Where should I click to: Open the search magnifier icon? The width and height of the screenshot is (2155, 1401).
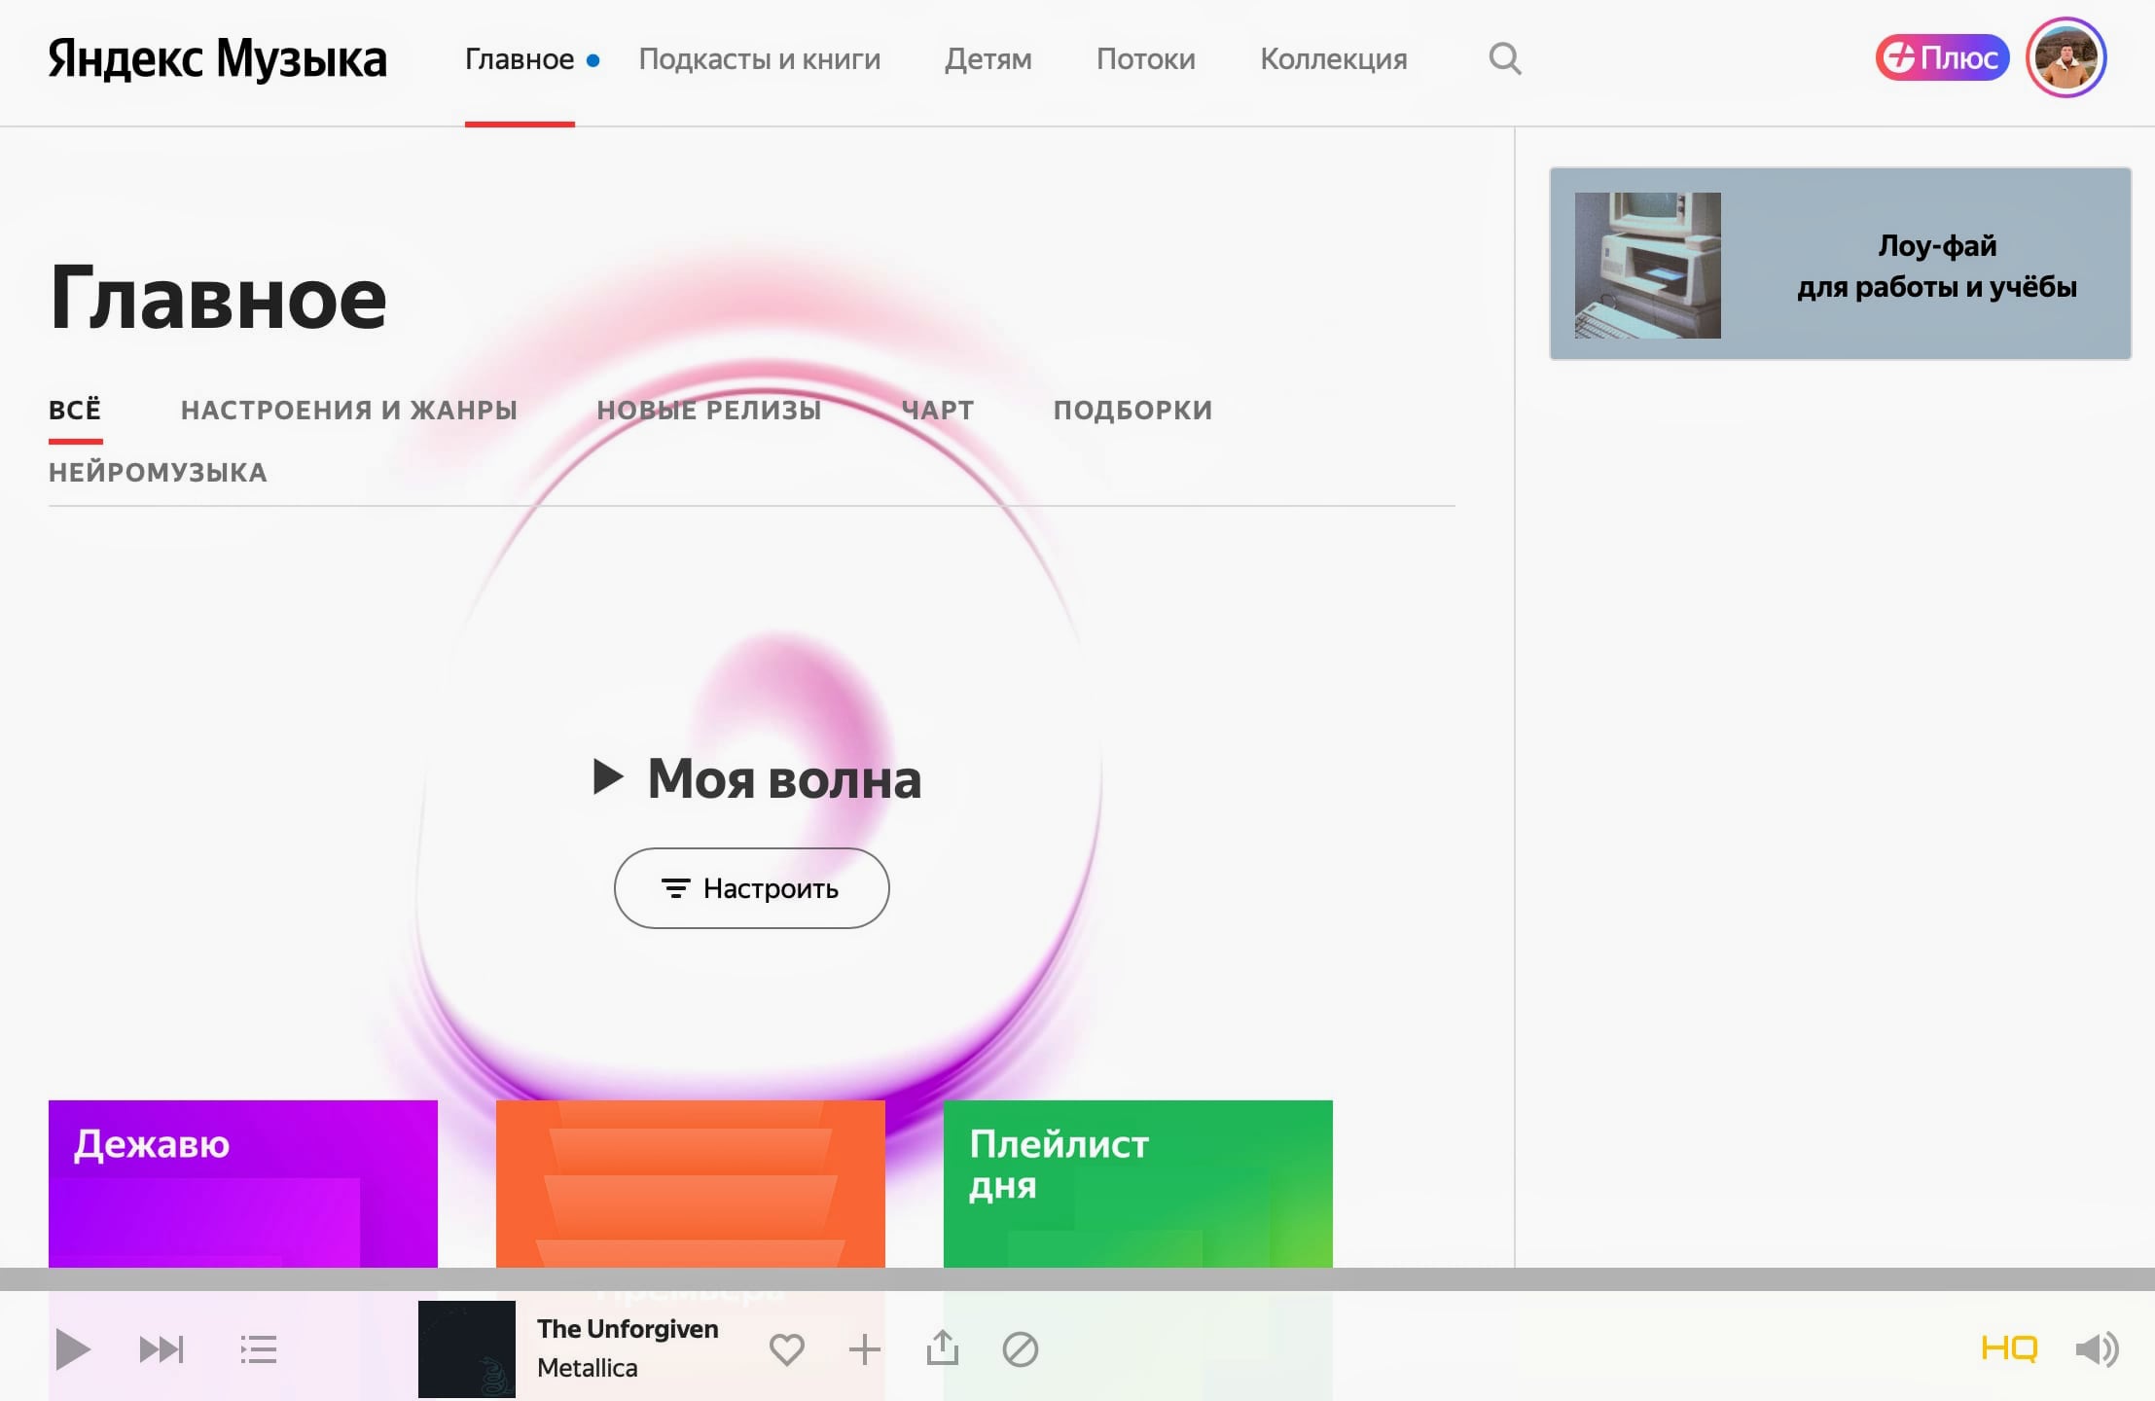click(1504, 58)
